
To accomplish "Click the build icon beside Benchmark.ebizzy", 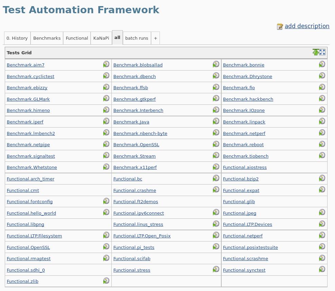I will coord(106,87).
